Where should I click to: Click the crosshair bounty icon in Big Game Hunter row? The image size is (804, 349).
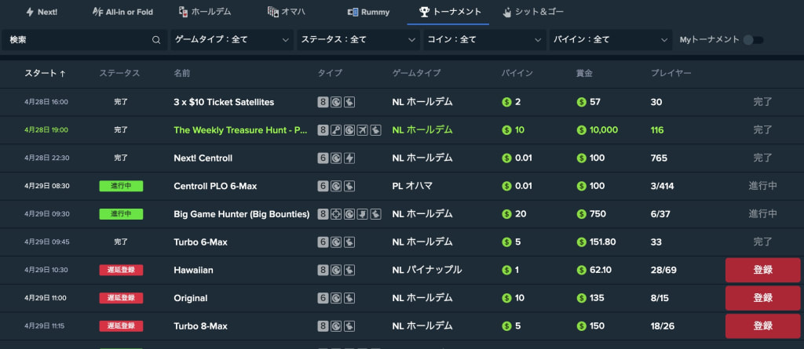pyautogui.click(x=336, y=214)
